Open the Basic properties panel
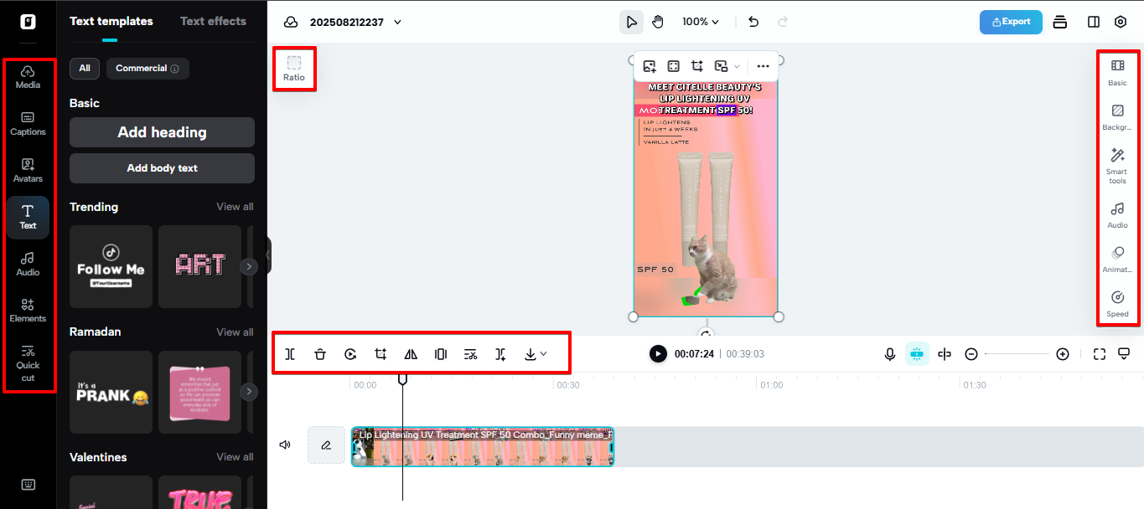The image size is (1144, 509). tap(1117, 72)
